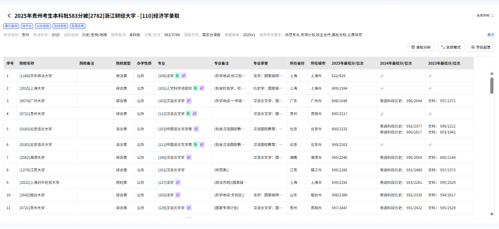The height and width of the screenshot is (229, 499).
Task: Click the 新 badge on [106]法学
Action: tap(177, 75)
